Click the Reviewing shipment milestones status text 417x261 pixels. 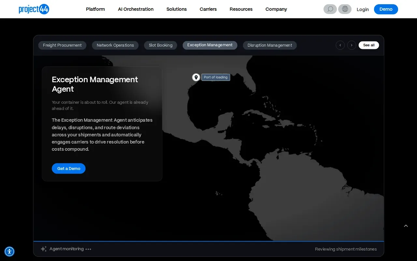point(346,249)
